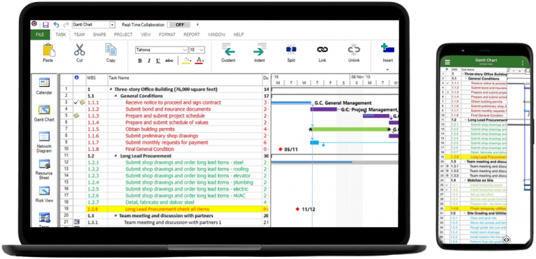Click the Cut scissors icon
Image resolution: width=536 pixels, height=259 pixels.
tap(80, 49)
